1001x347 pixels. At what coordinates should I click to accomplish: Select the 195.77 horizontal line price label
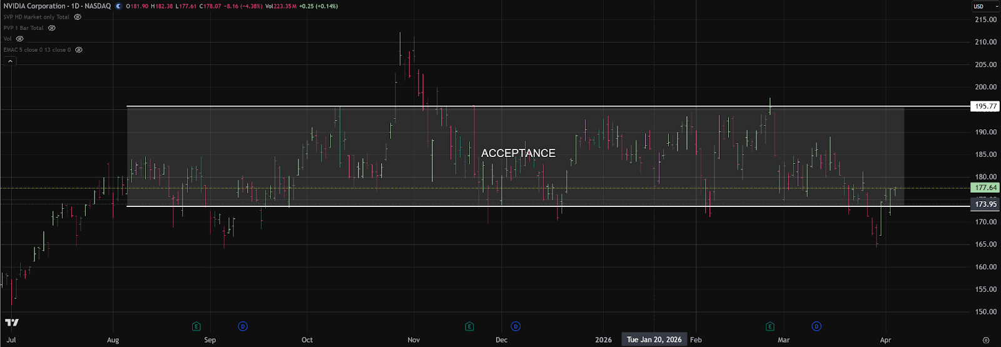pos(985,106)
